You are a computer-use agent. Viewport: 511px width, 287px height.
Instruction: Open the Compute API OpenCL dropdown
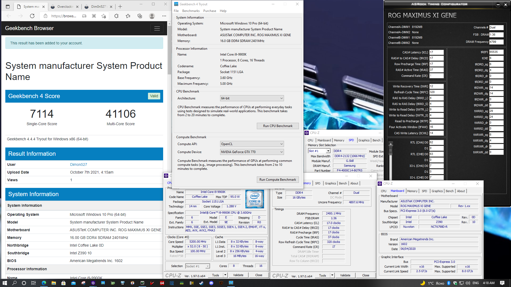point(252,144)
